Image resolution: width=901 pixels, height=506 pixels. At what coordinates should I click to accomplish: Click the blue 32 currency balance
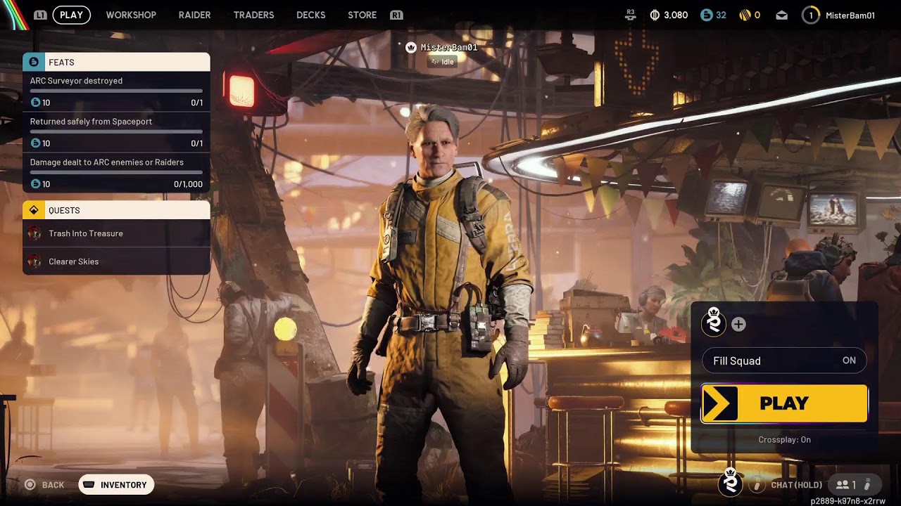point(721,15)
